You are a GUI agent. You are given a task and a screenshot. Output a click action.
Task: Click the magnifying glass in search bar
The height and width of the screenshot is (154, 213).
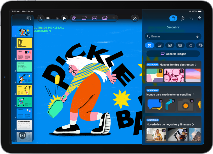(x=148, y=36)
